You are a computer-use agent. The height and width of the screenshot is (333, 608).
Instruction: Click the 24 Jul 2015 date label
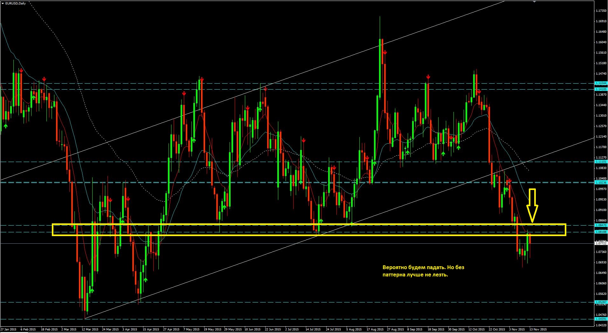(x=333, y=330)
